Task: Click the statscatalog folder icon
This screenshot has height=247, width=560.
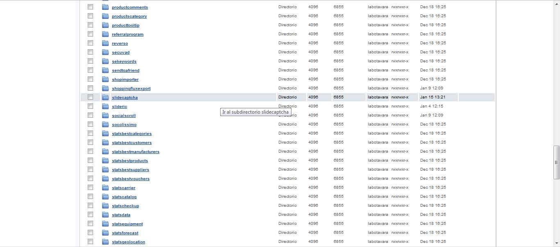Action: (x=105, y=197)
